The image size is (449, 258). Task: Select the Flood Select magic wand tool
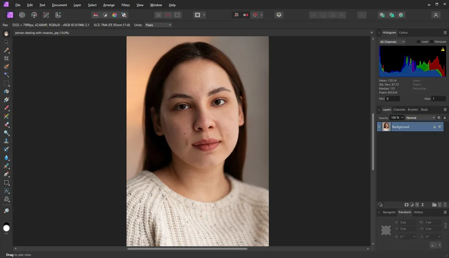click(6, 75)
